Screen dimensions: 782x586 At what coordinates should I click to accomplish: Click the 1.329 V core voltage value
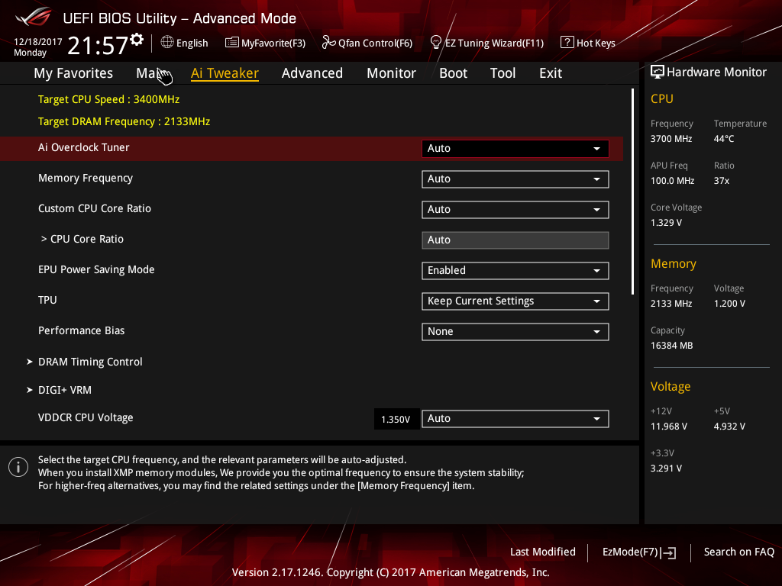pos(666,223)
